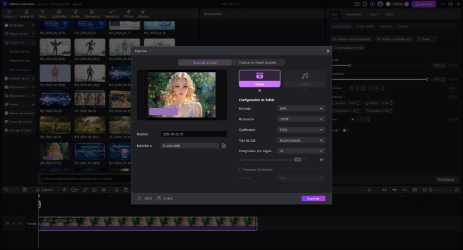
Task: Close the Exportar dialog
Action: [328, 51]
